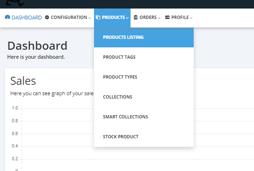Image resolution: width=254 pixels, height=171 pixels.
Task: Expand the Orders menu chevron
Action: coord(159,18)
